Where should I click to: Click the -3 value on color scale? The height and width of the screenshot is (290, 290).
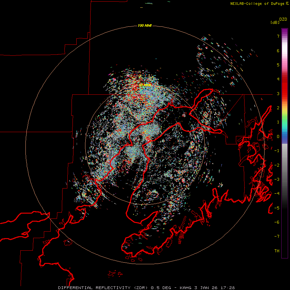pyautogui.click(x=277, y=179)
